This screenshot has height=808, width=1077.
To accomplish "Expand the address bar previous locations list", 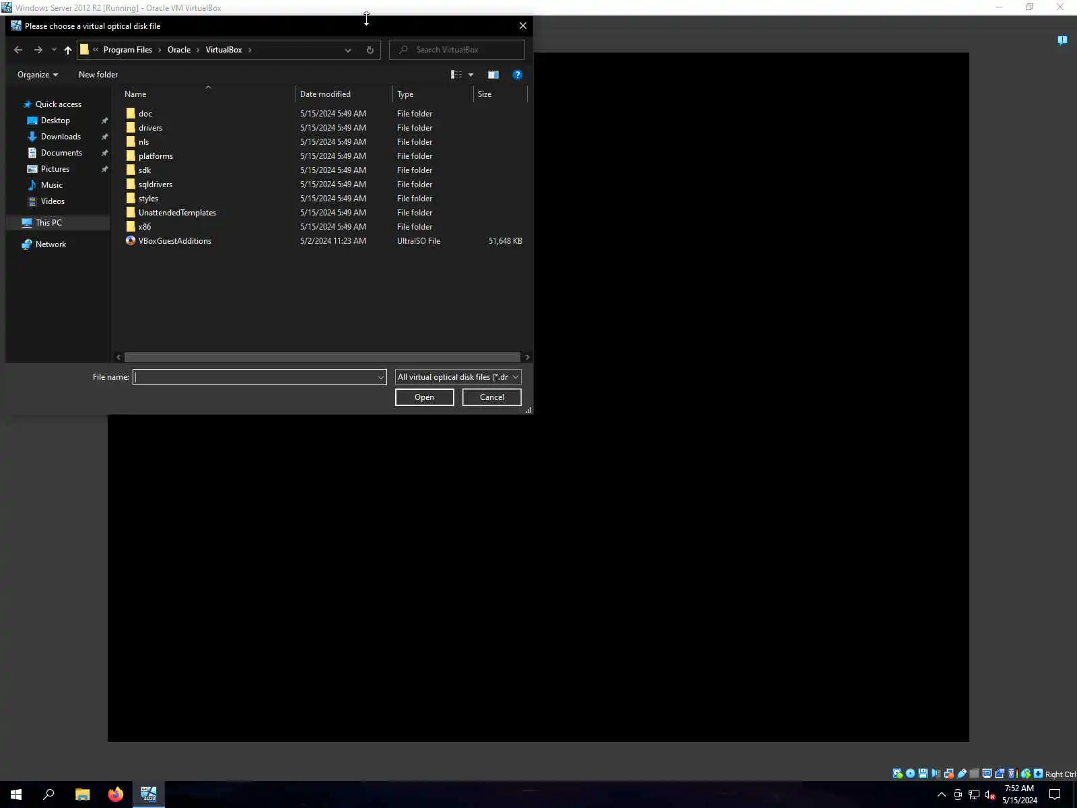I will pos(348,50).
